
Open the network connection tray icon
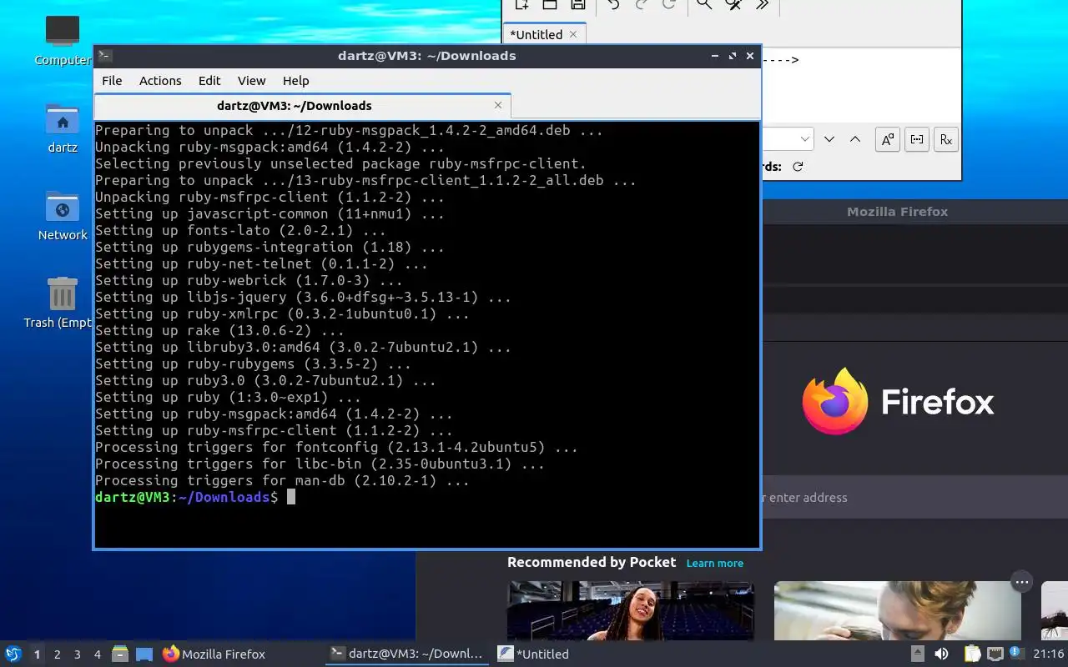tap(995, 654)
